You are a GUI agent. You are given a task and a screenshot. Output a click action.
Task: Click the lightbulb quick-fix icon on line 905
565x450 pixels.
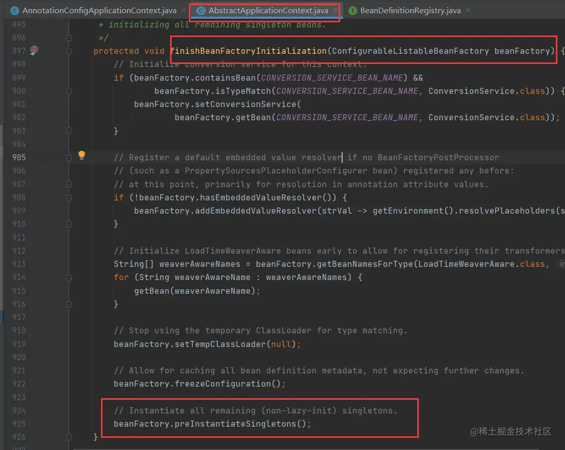(82, 155)
